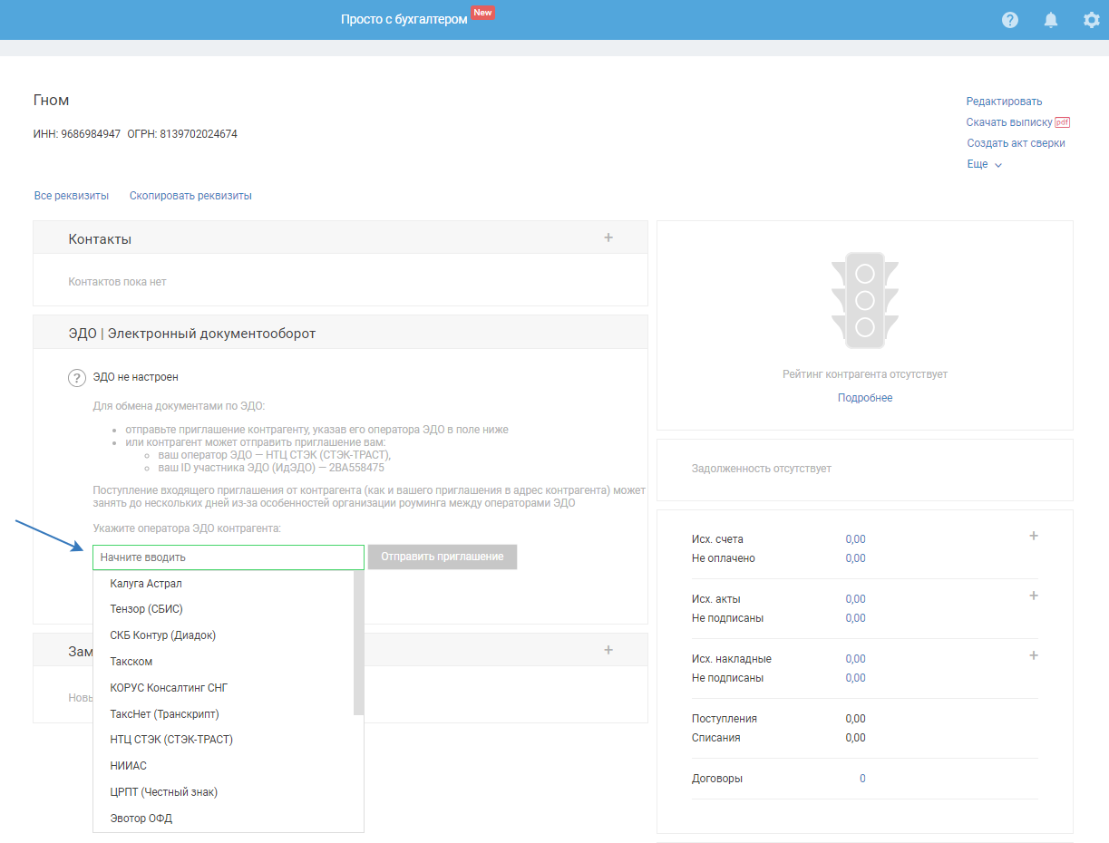The height and width of the screenshot is (843, 1109).
Task: Click the Исх. счета amount 0,00
Action: [855, 539]
